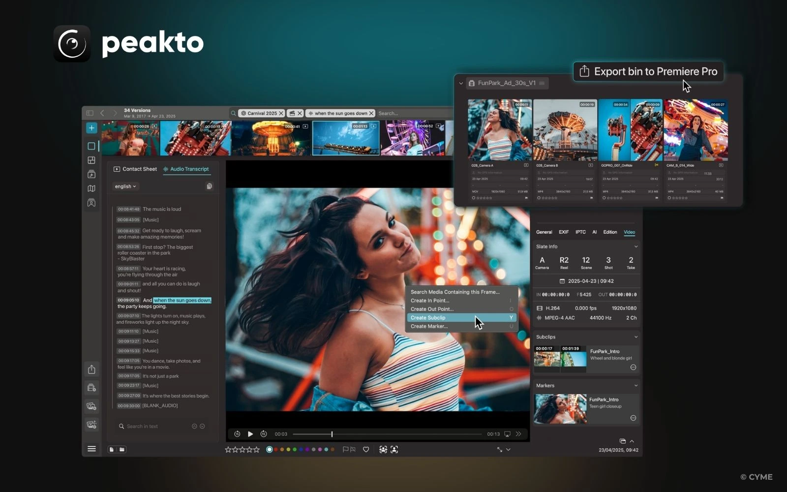
Task: Collapse the Subclips panel
Action: pos(636,337)
